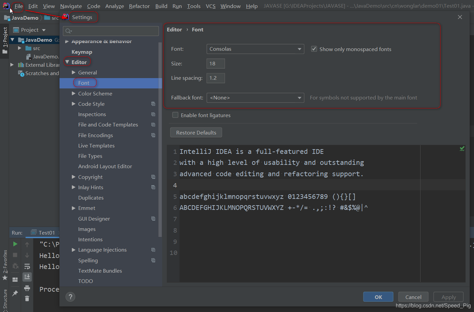Screen dimensions: 474x312
Task: Open the Project view dropdown arrow
Action: 44,30
